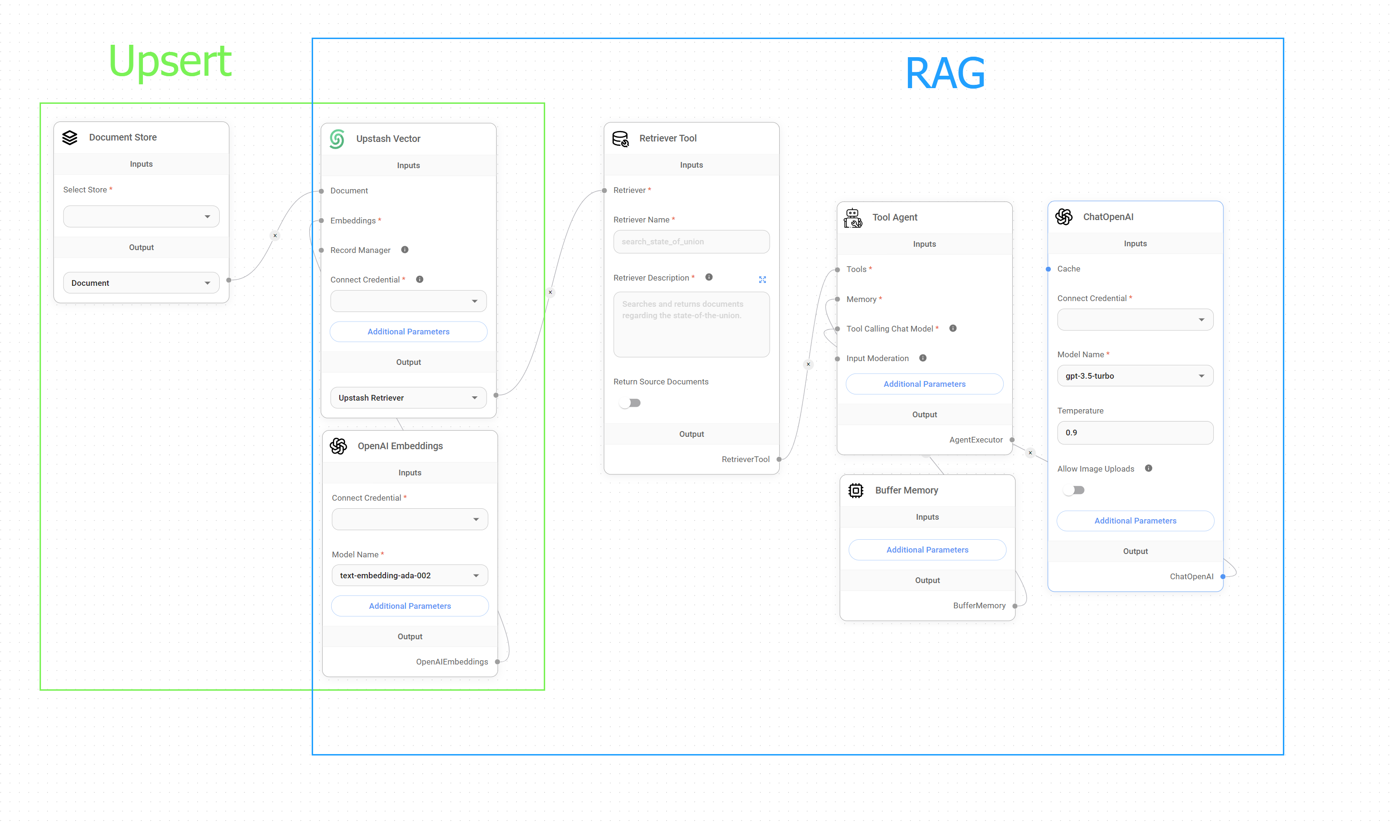Click the Retriever Tool database icon
This screenshot has height=826, width=1392.
[620, 138]
